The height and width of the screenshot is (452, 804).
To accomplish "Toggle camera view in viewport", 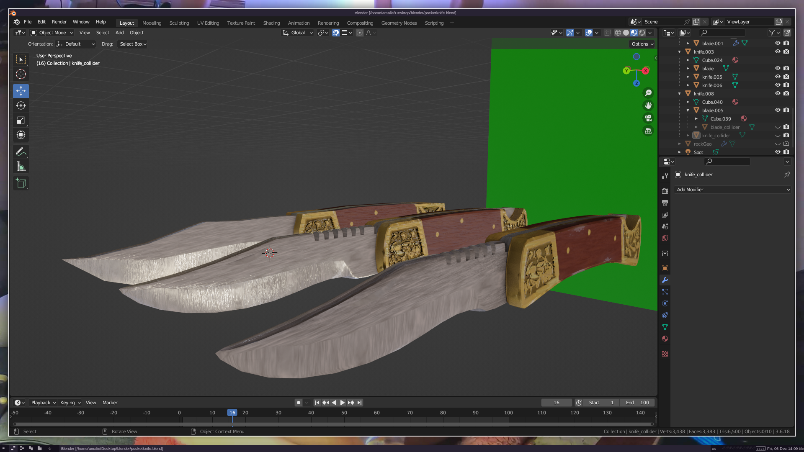I will coord(648,118).
